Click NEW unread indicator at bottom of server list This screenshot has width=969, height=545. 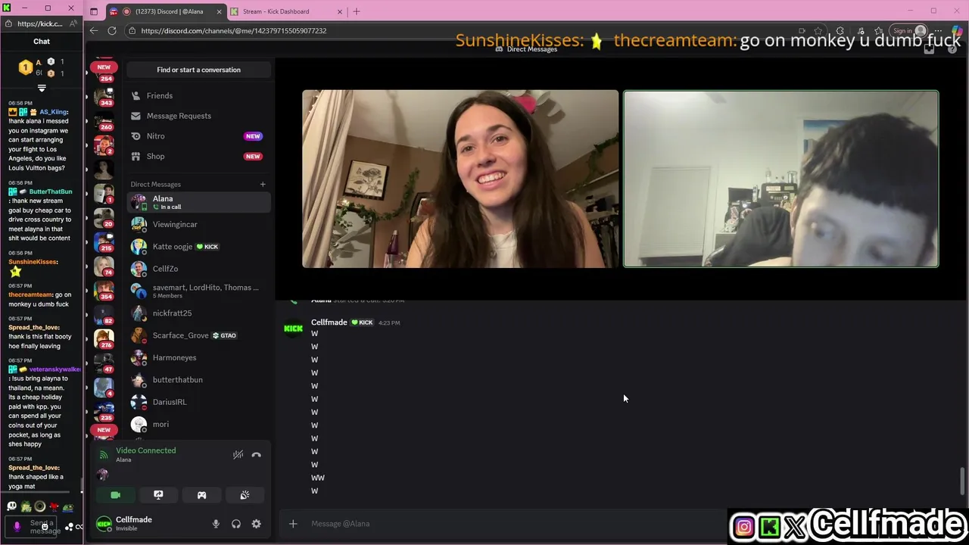(x=104, y=429)
